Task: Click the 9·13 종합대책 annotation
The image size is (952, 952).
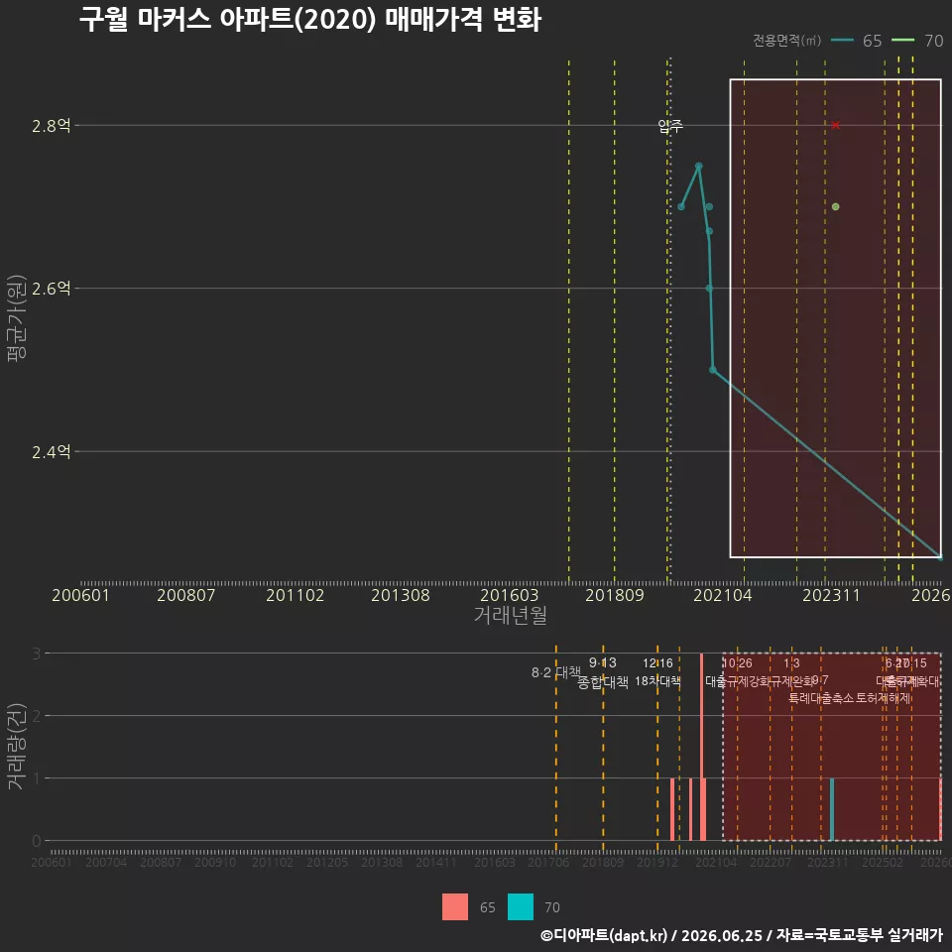Action: [602, 672]
